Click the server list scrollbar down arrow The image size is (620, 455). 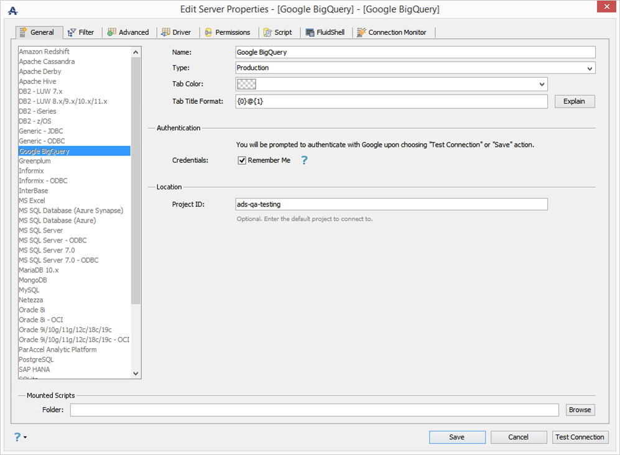136,373
